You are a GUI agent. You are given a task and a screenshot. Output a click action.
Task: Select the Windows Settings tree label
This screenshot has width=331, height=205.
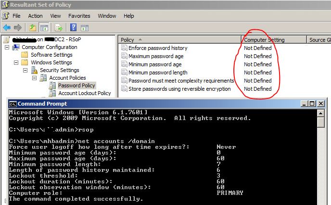coord(51,62)
